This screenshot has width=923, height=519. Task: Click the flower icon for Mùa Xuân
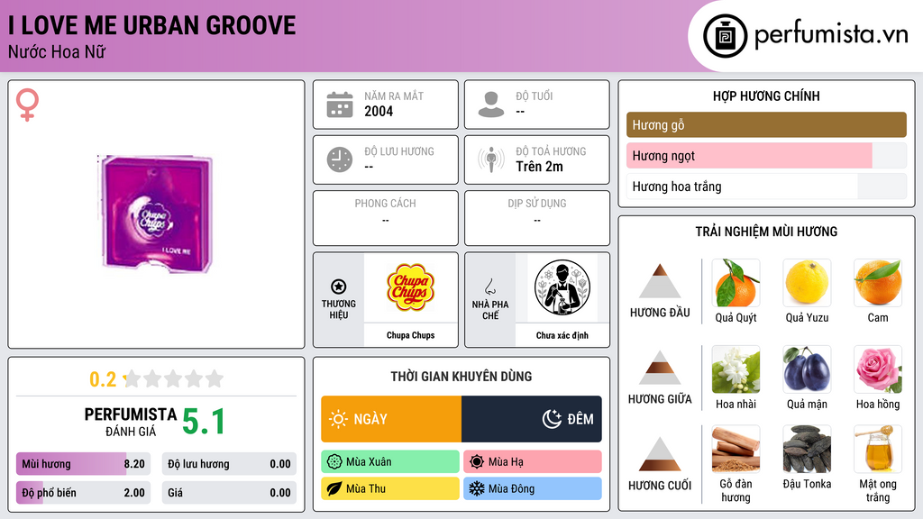[334, 462]
